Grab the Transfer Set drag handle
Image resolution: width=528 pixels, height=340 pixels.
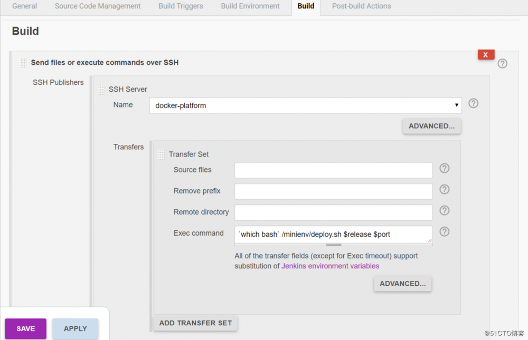point(161,154)
